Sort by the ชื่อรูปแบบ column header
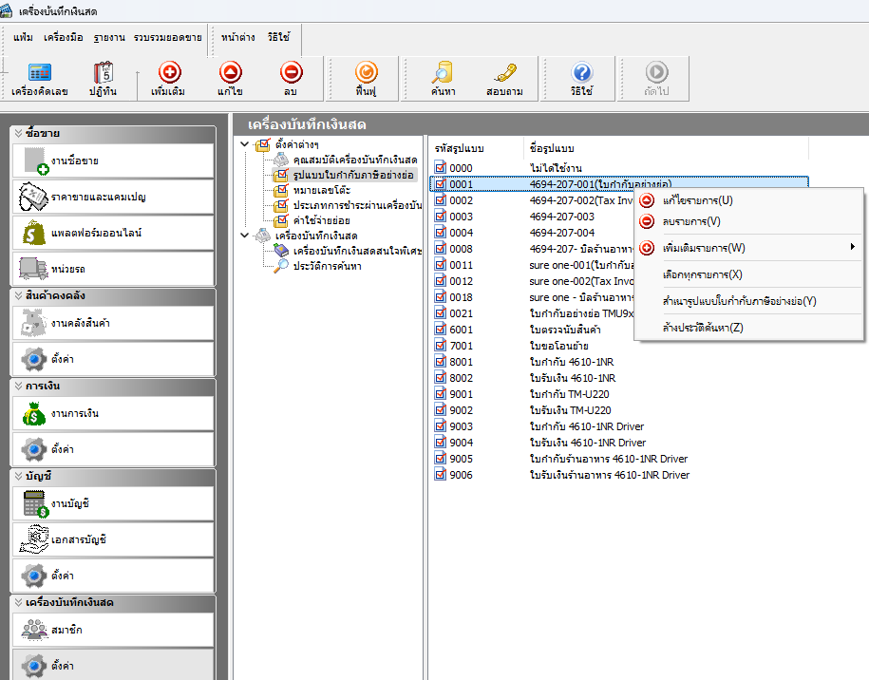Image resolution: width=869 pixels, height=680 pixels. (553, 149)
